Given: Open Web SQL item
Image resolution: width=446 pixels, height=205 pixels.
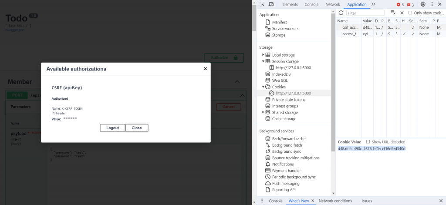Looking at the screenshot, I should (x=280, y=81).
